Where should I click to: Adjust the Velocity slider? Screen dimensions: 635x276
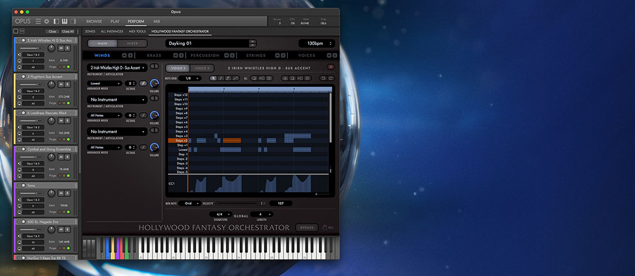pyautogui.click(x=241, y=203)
